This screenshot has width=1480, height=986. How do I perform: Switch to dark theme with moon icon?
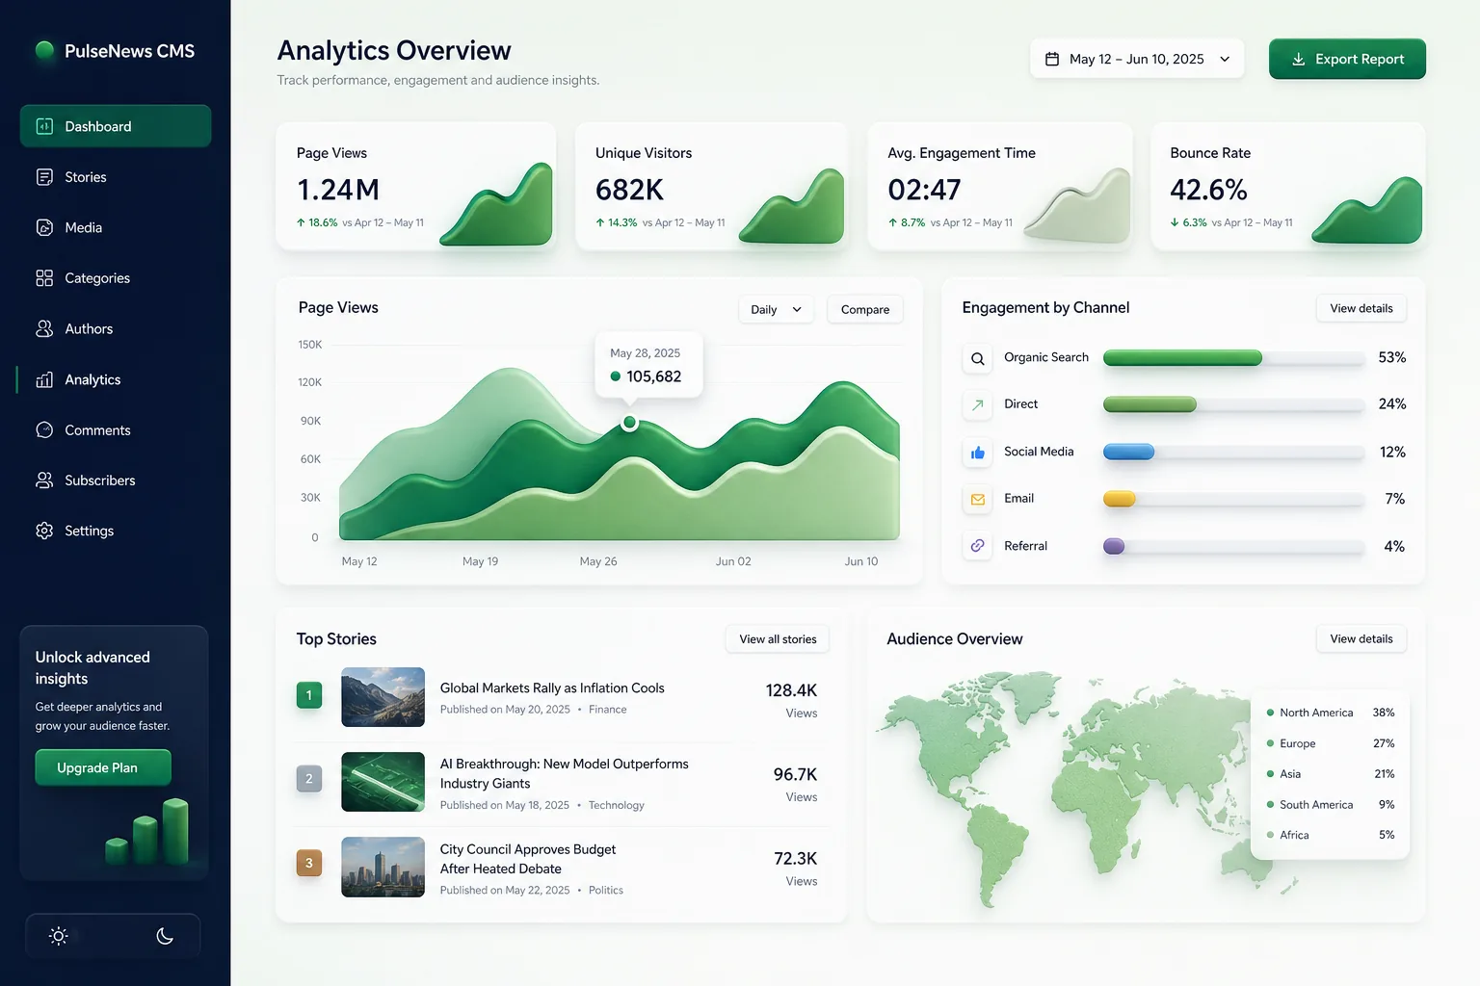pyautogui.click(x=165, y=936)
